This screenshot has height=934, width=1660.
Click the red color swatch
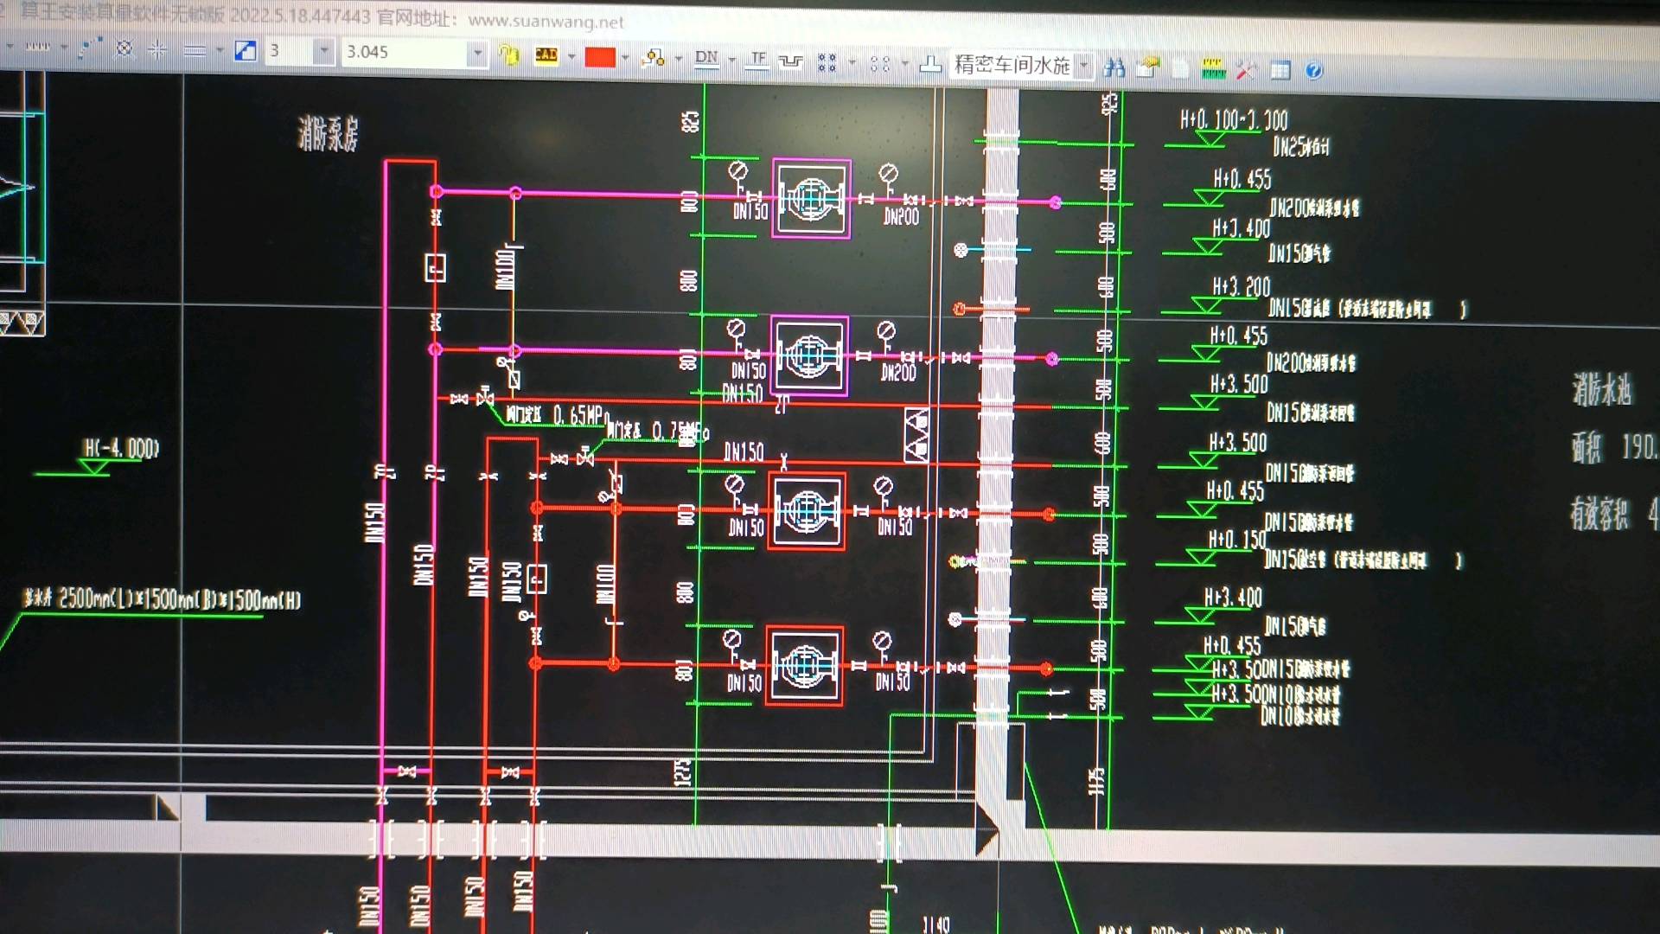tap(600, 57)
